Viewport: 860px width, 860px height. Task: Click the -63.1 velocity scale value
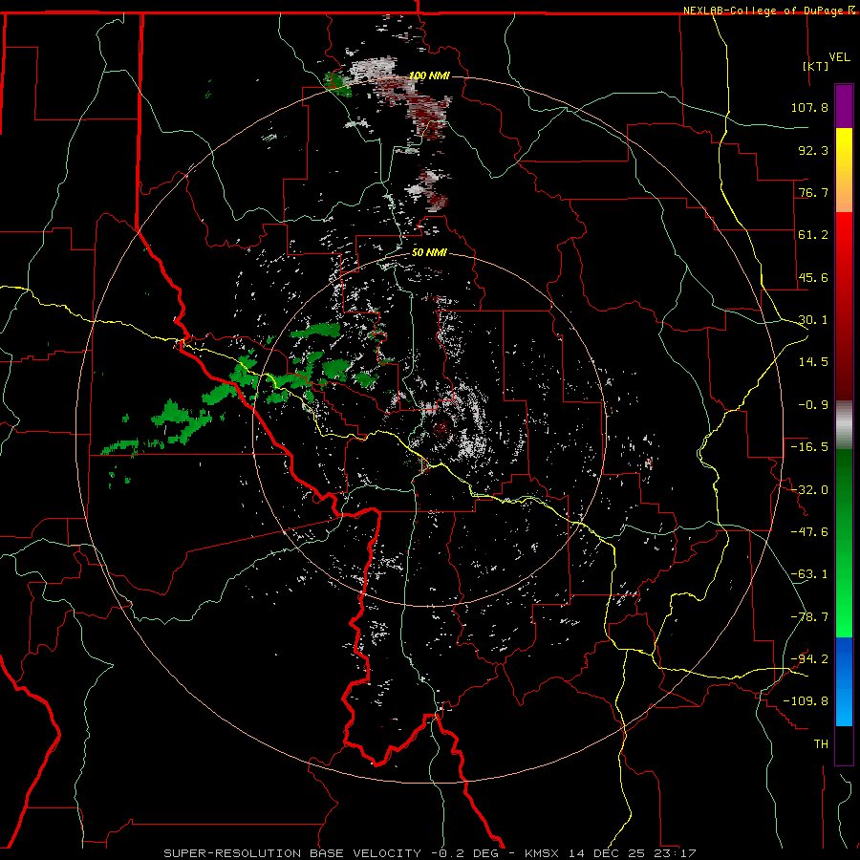coord(809,574)
